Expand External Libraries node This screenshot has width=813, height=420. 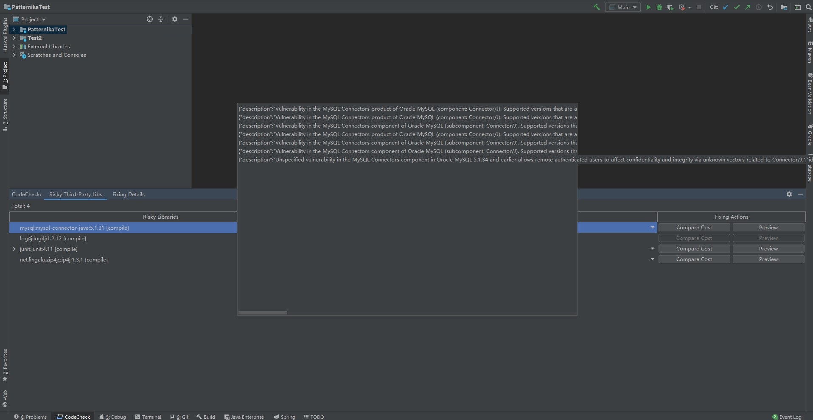(x=14, y=46)
